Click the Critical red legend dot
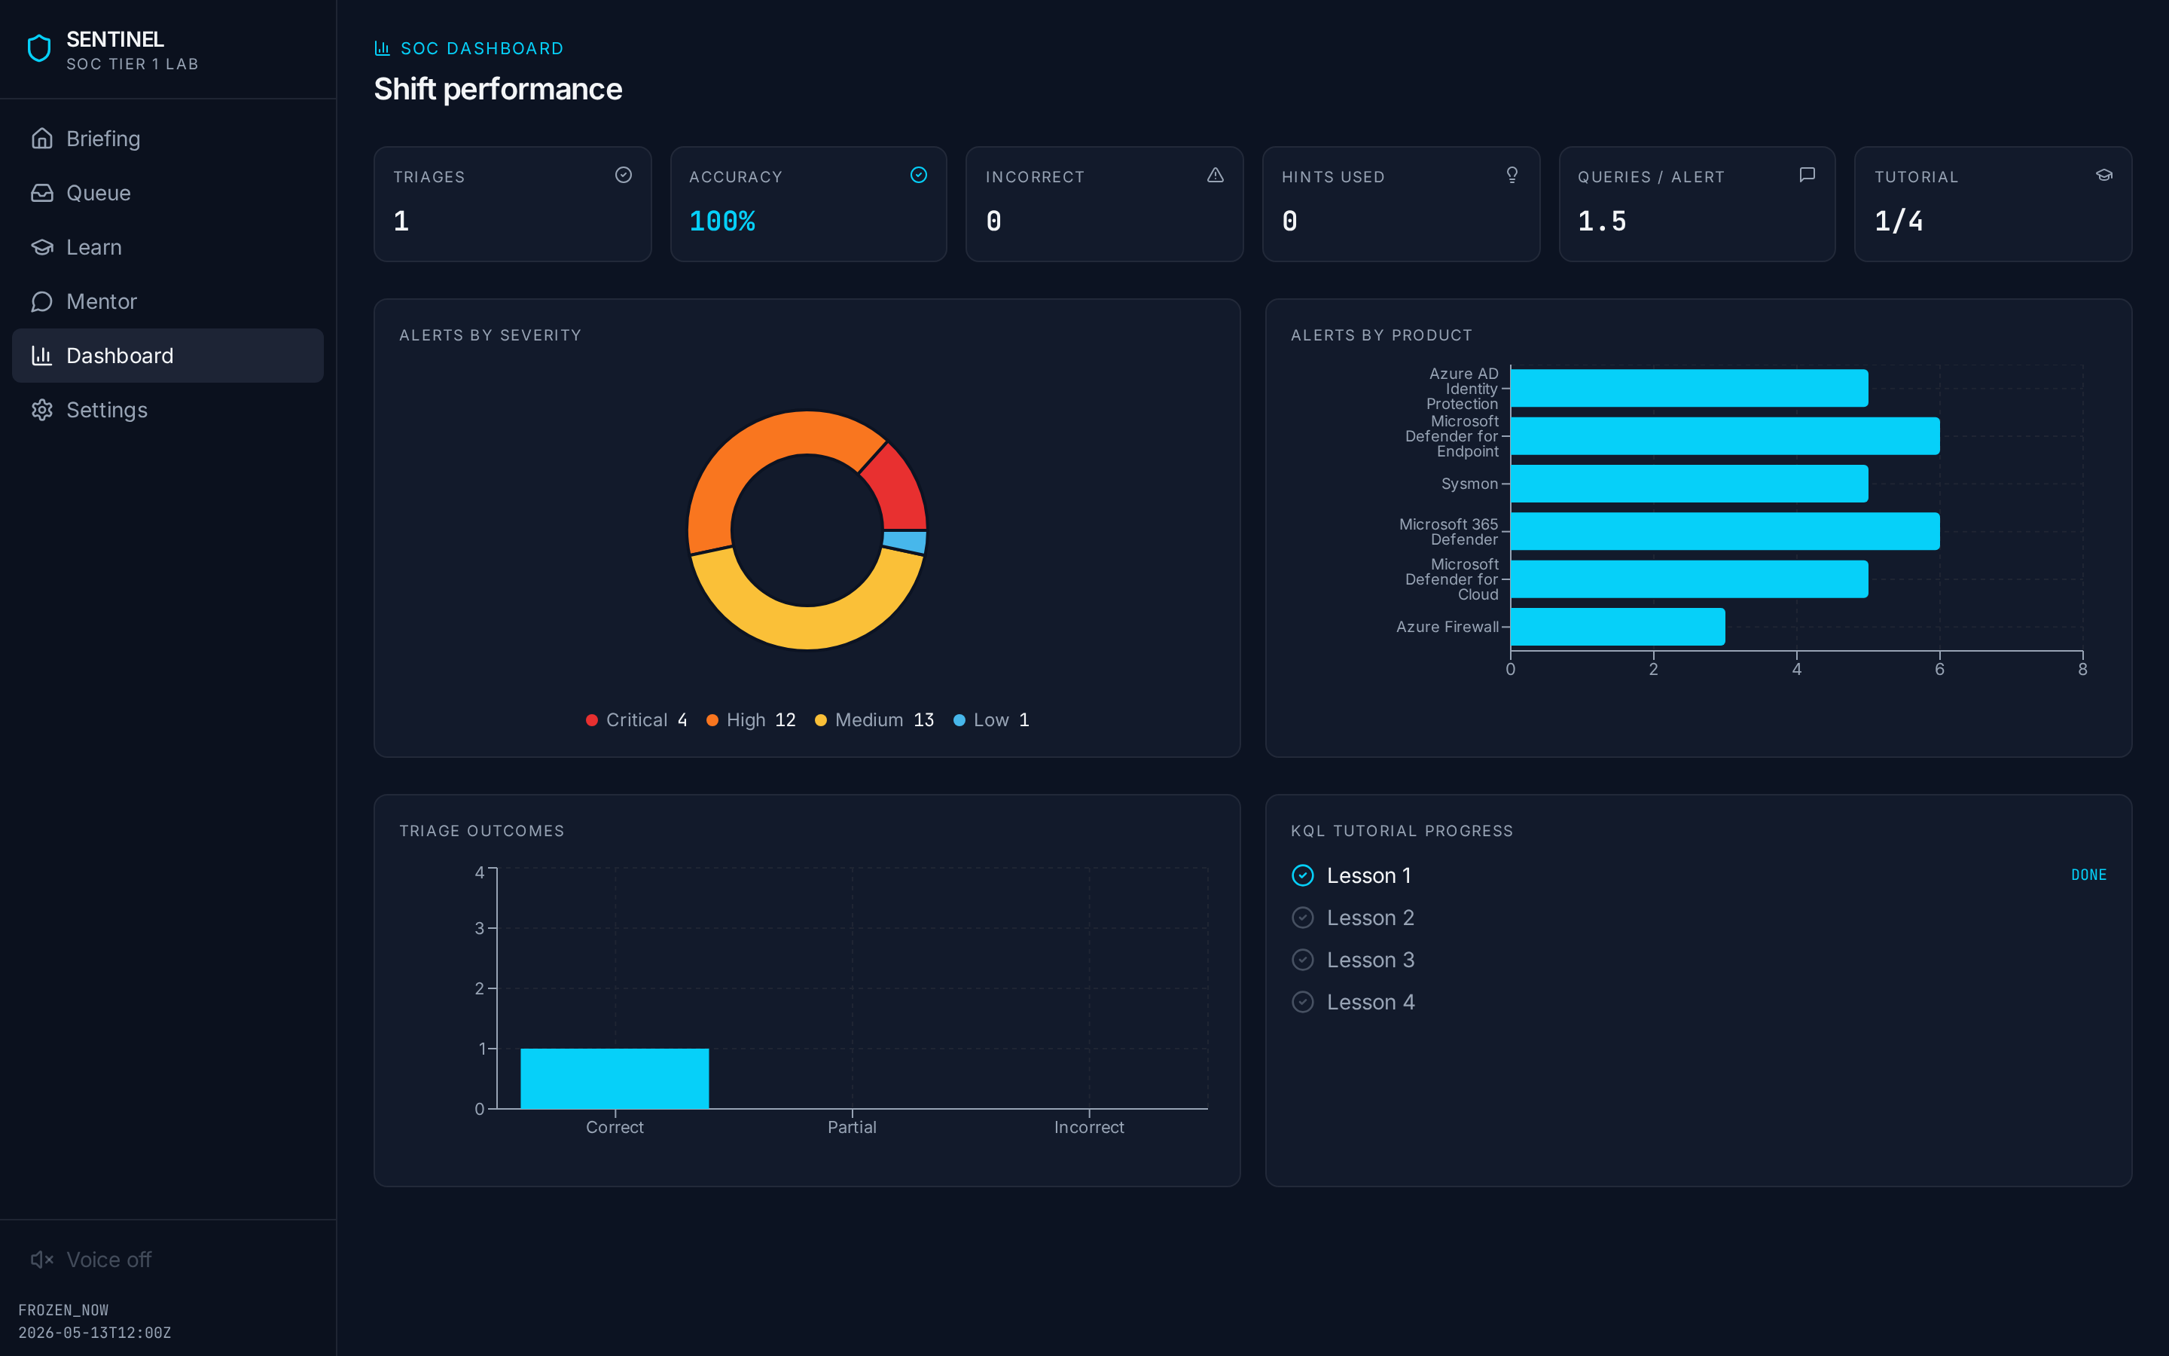Image resolution: width=2169 pixels, height=1356 pixels. 591,720
